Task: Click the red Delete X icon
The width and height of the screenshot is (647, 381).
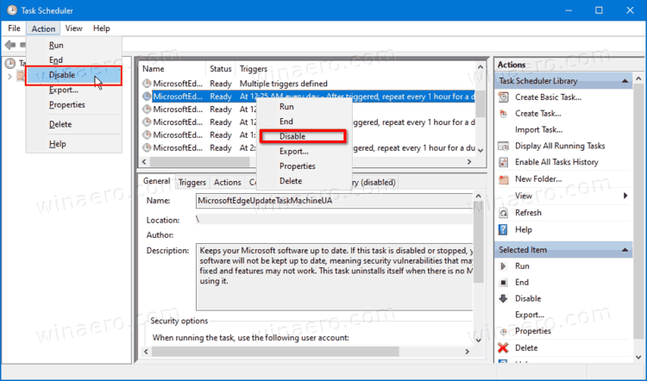Action: click(x=504, y=348)
